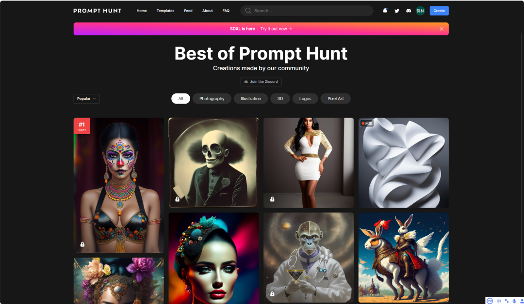Open the Templates menu item
Screen dimensions: 524x304
(x=165, y=11)
